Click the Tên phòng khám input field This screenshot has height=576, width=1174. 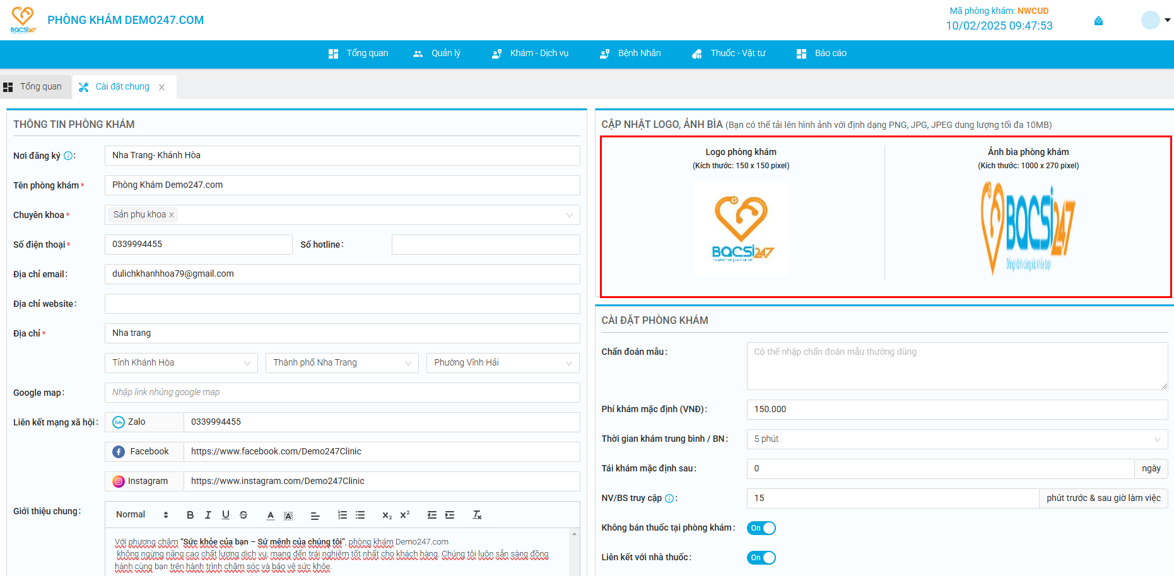point(342,185)
